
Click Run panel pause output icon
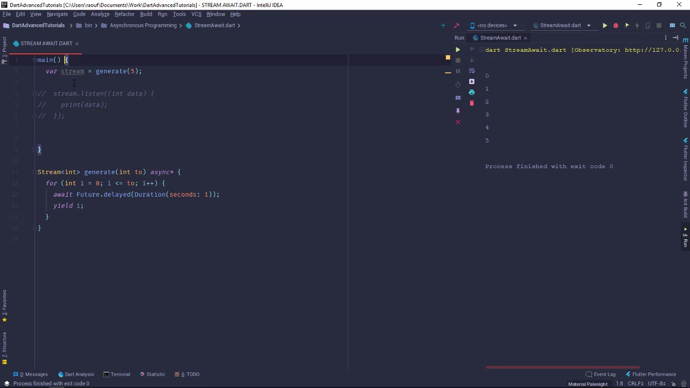[458, 71]
